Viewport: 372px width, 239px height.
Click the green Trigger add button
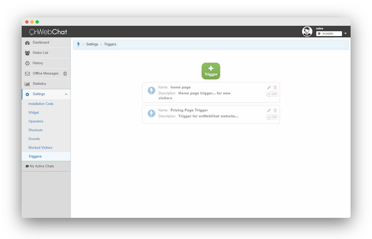coord(210,71)
